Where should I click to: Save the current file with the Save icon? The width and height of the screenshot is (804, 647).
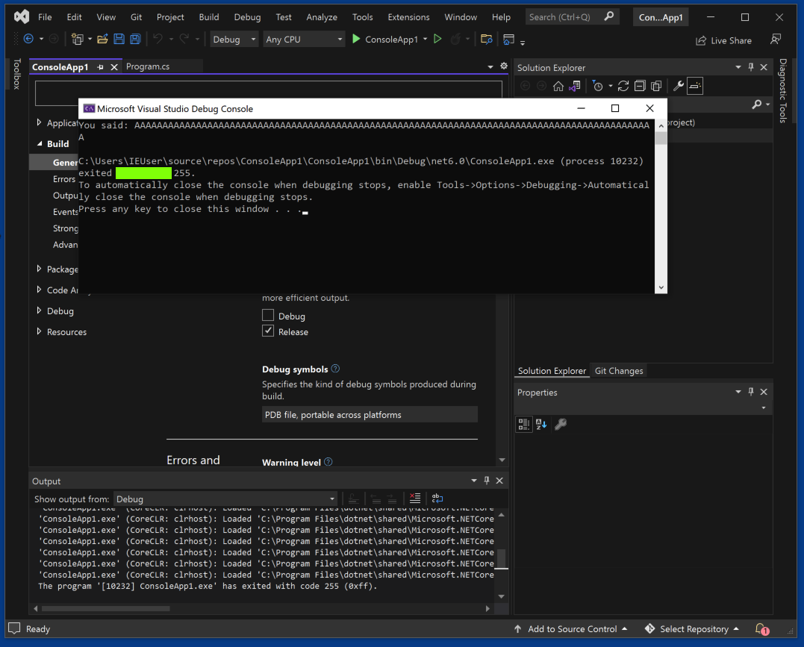tap(119, 39)
